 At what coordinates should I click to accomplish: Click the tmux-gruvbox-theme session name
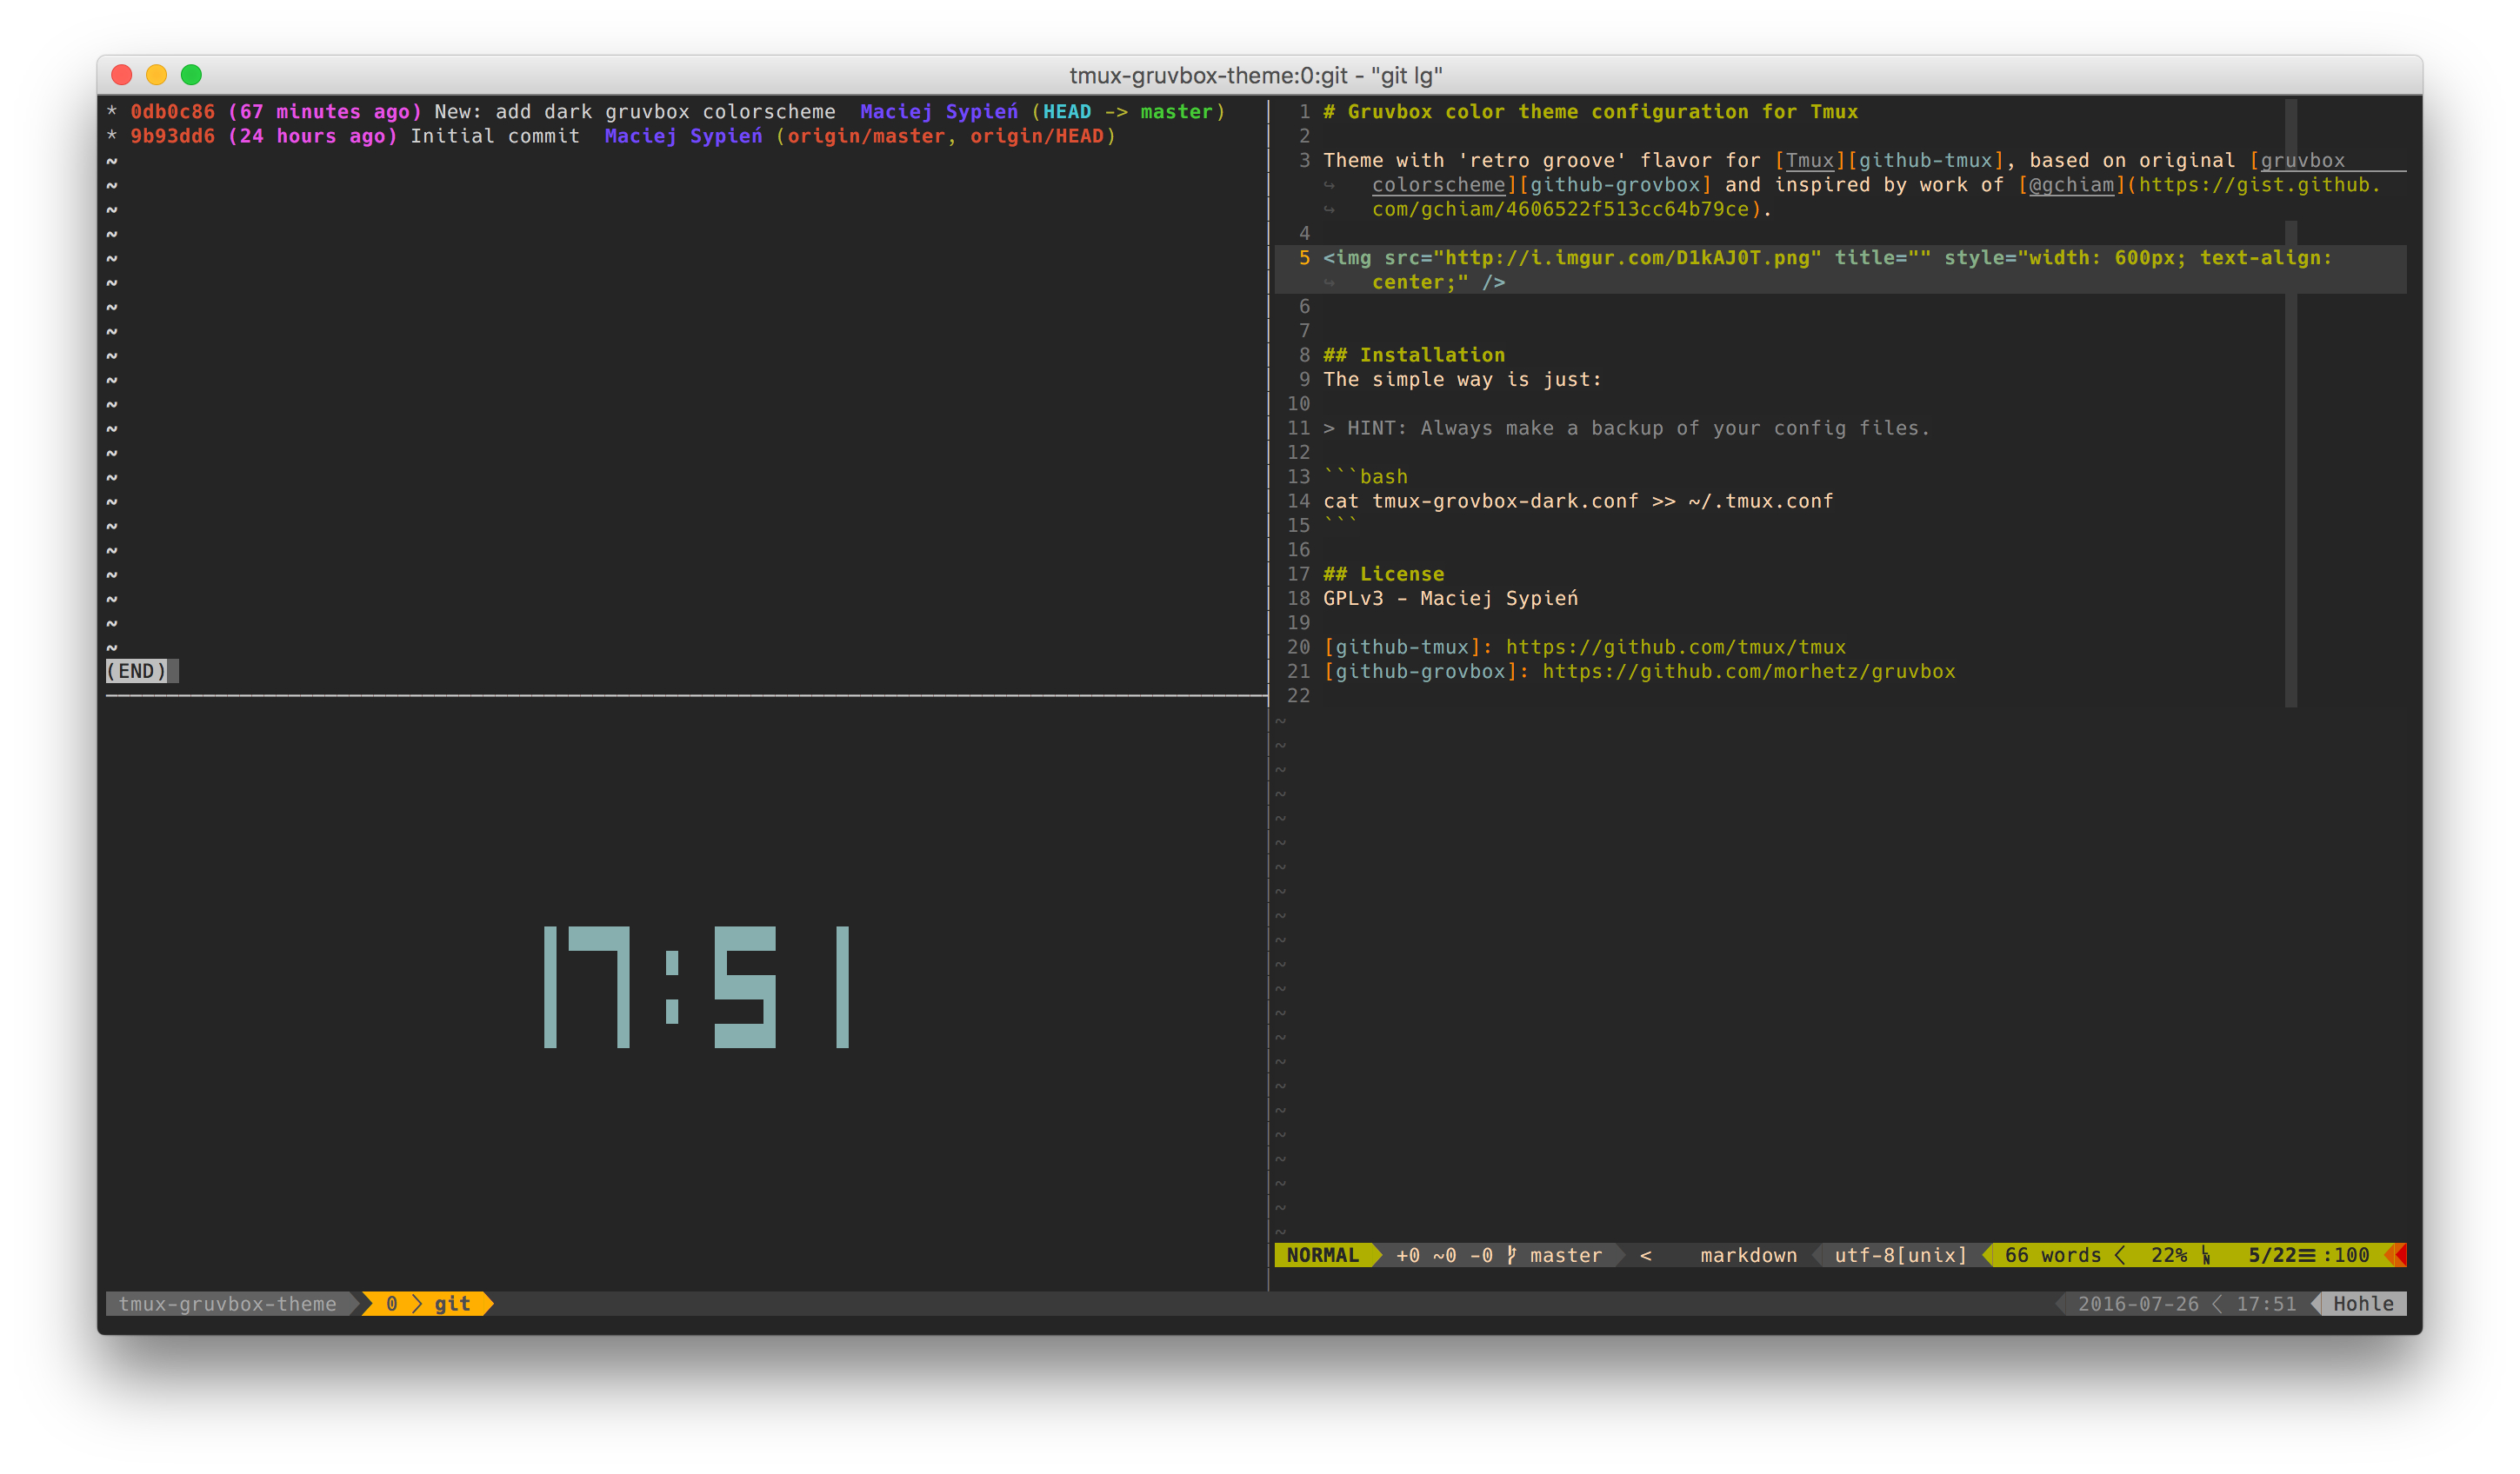pyautogui.click(x=227, y=1305)
